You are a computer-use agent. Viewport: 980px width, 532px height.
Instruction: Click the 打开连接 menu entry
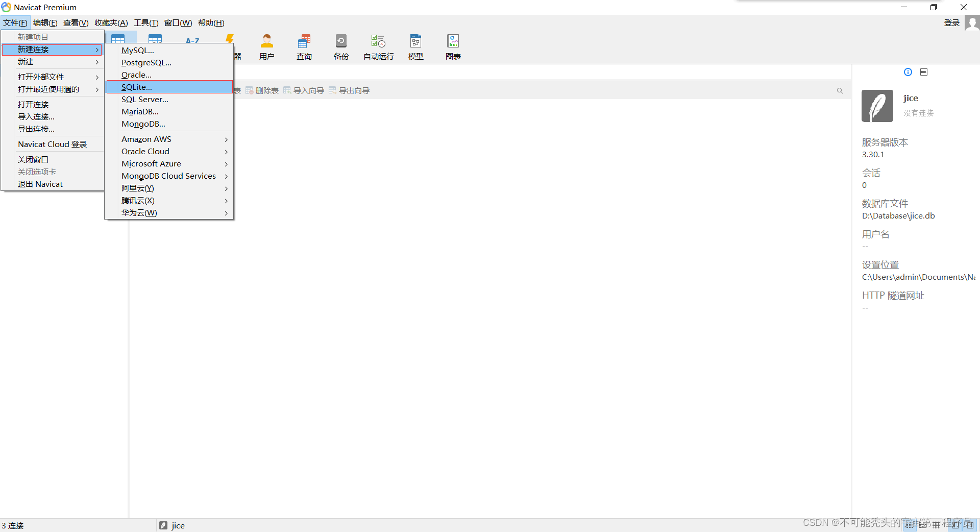coord(52,105)
